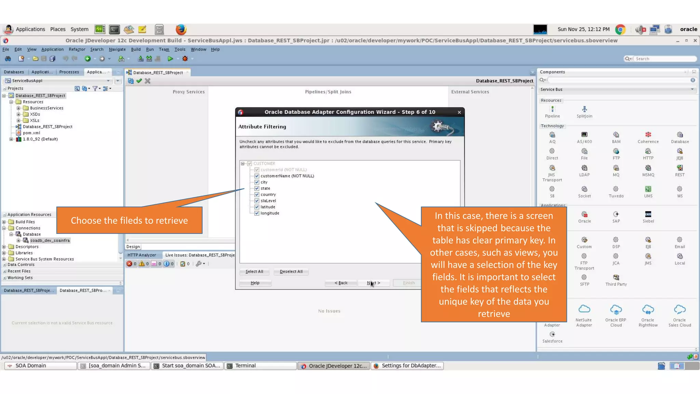Open the ServiceBusAppl application dropdown

coord(108,81)
